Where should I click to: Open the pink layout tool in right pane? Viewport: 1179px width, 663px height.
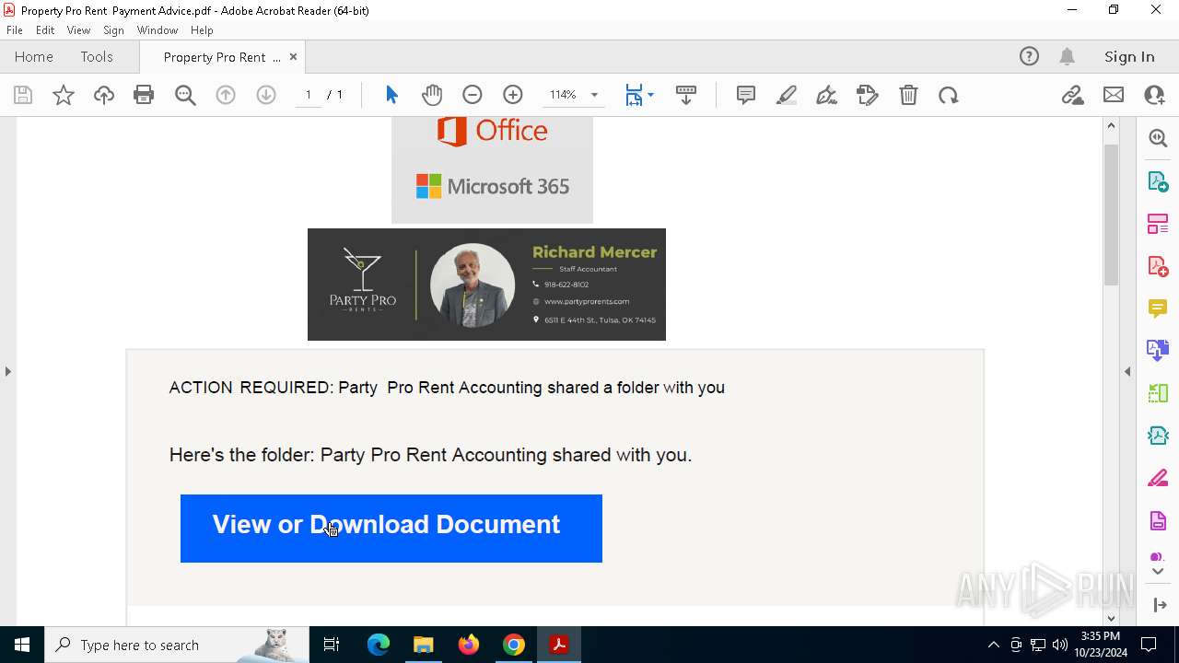pos(1158,224)
